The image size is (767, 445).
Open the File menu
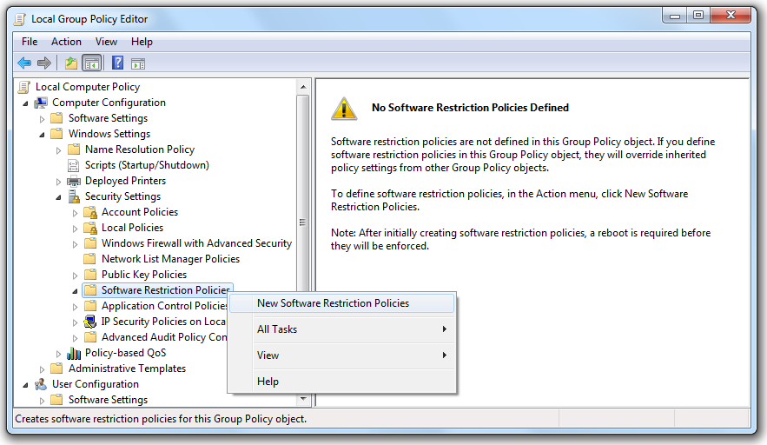pyautogui.click(x=30, y=42)
